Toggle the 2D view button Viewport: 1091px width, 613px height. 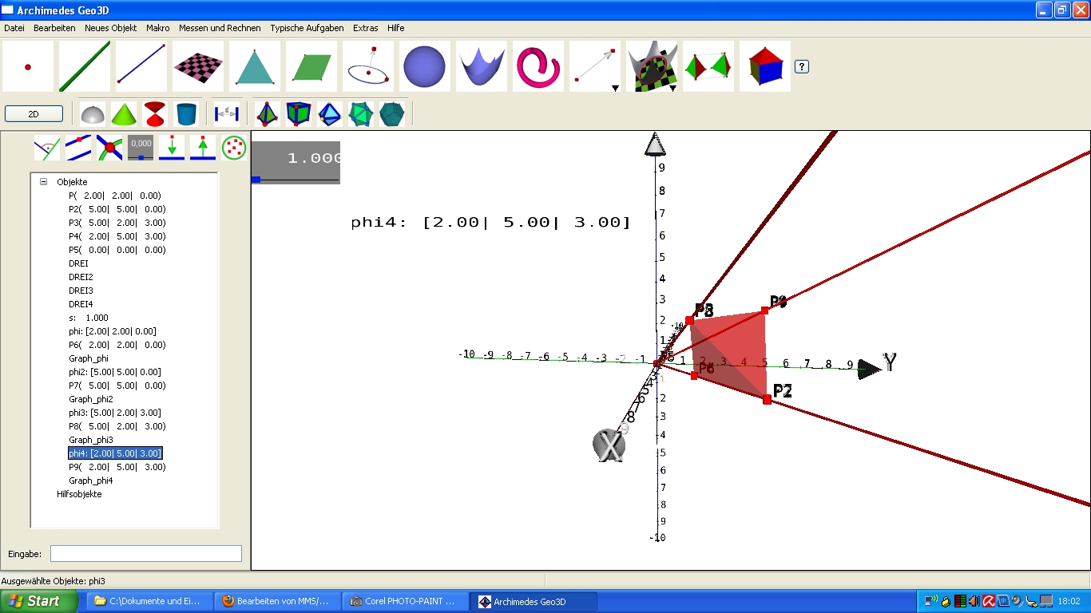pyautogui.click(x=34, y=114)
